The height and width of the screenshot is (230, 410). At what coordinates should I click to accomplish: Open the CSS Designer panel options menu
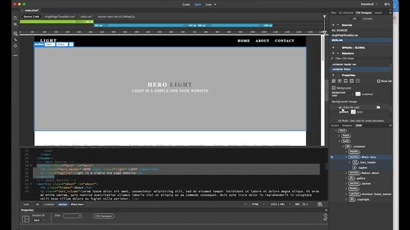[x=390, y=13]
